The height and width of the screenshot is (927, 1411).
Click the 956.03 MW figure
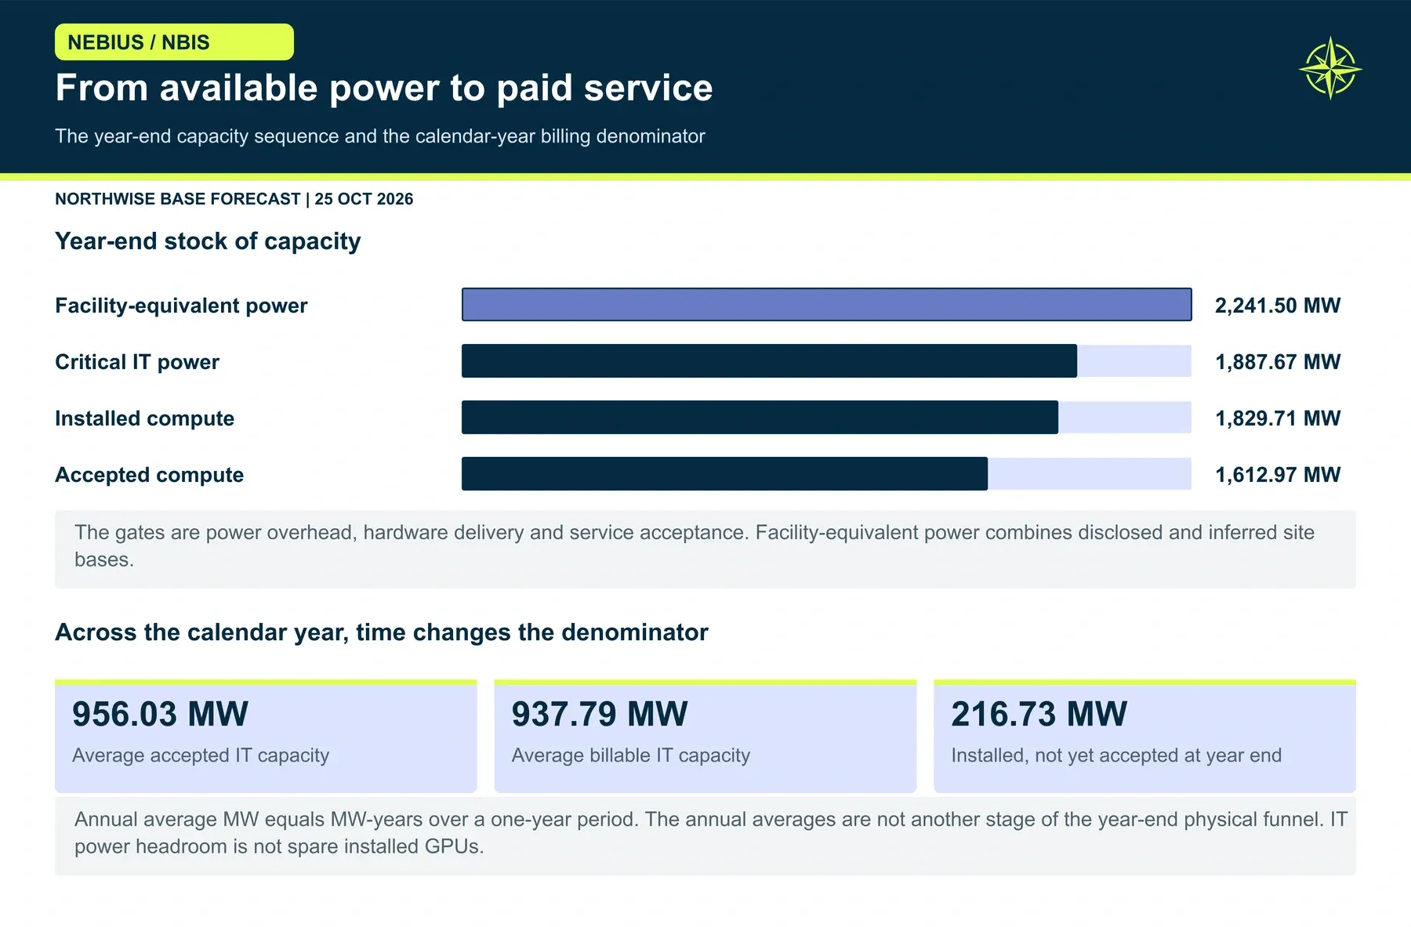(x=160, y=715)
